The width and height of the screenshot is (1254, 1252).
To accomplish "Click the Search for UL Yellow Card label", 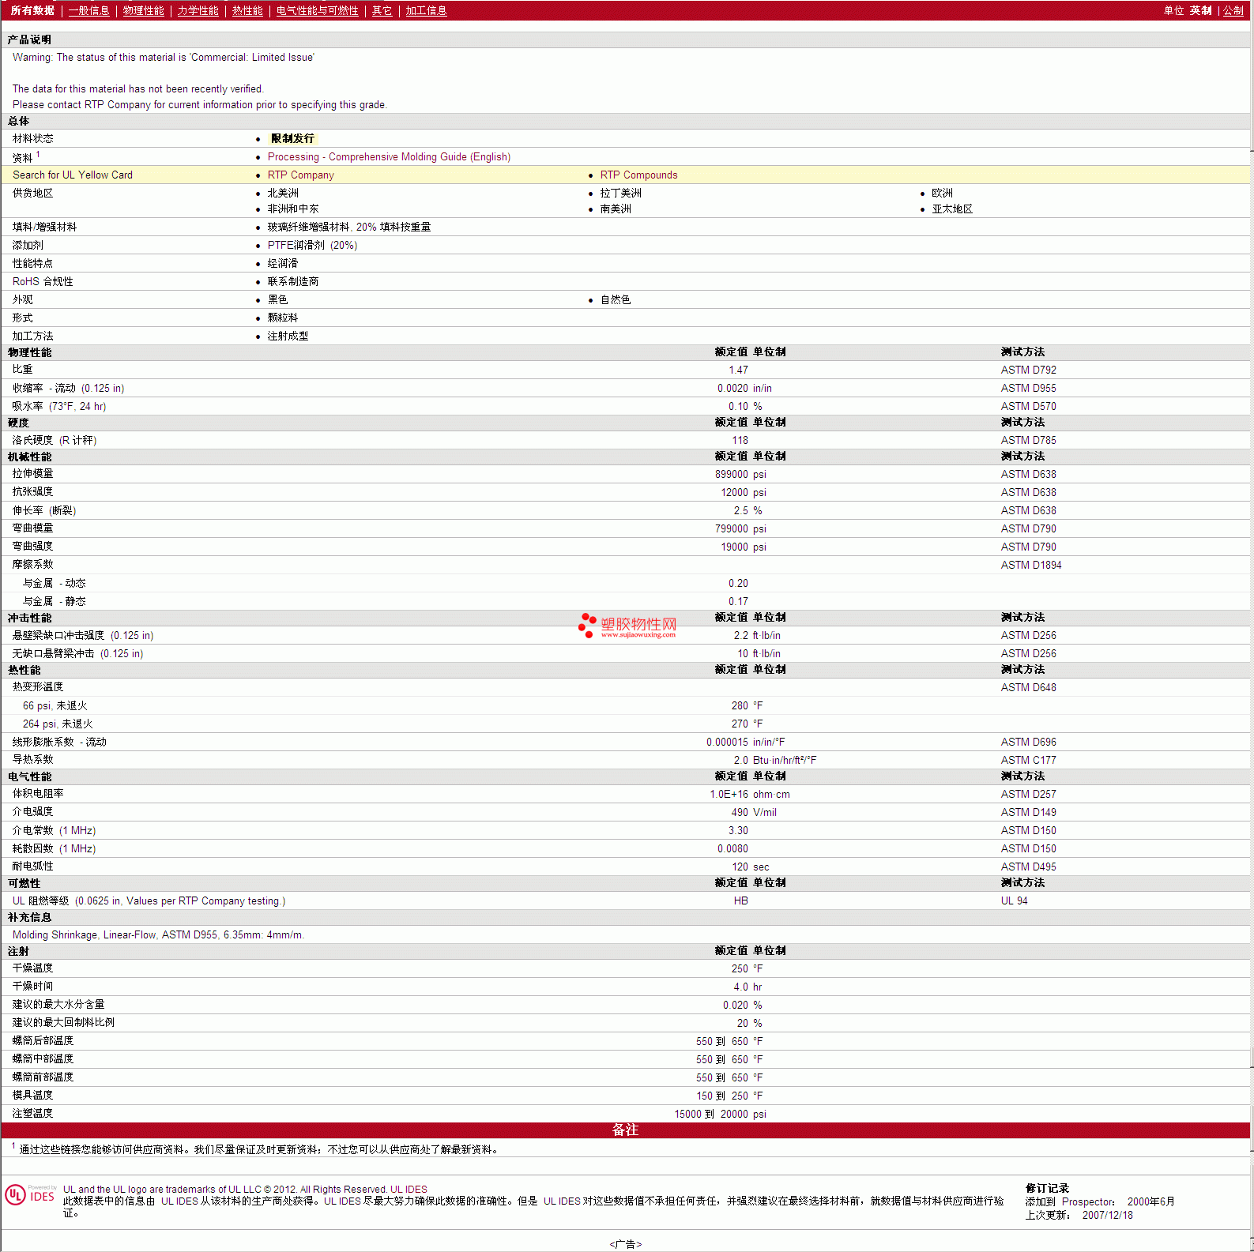I will [x=73, y=175].
